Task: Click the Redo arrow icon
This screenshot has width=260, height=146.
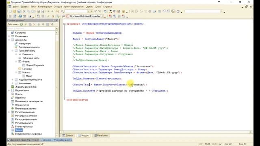Action: (x=52, y=11)
